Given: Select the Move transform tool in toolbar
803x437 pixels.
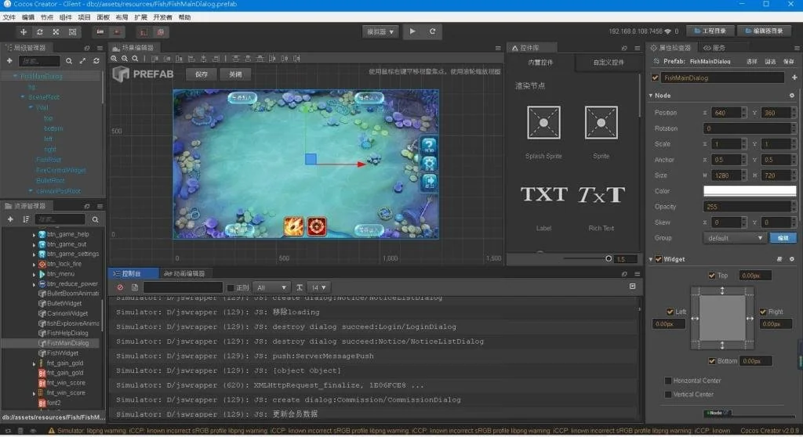Looking at the screenshot, I should point(24,32).
